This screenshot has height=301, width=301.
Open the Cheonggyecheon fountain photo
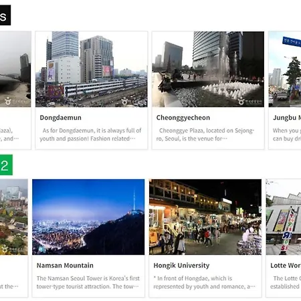click(x=208, y=70)
